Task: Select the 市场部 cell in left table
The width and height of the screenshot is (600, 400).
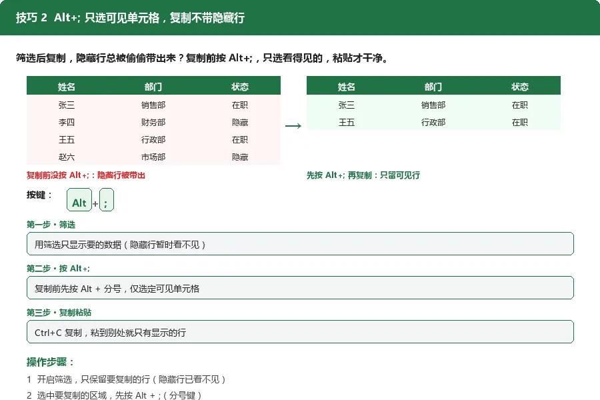Action: point(153,157)
